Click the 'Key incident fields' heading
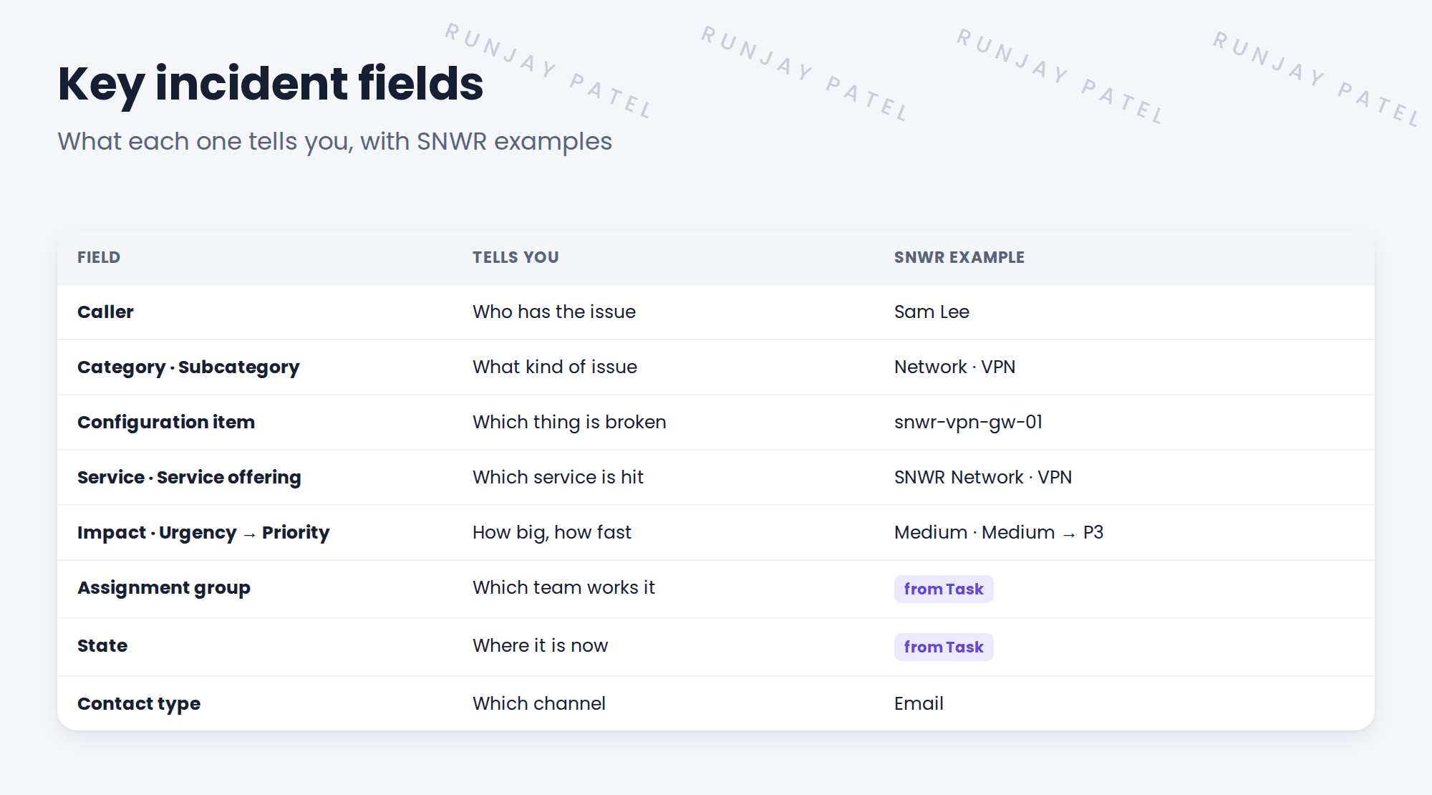 271,85
